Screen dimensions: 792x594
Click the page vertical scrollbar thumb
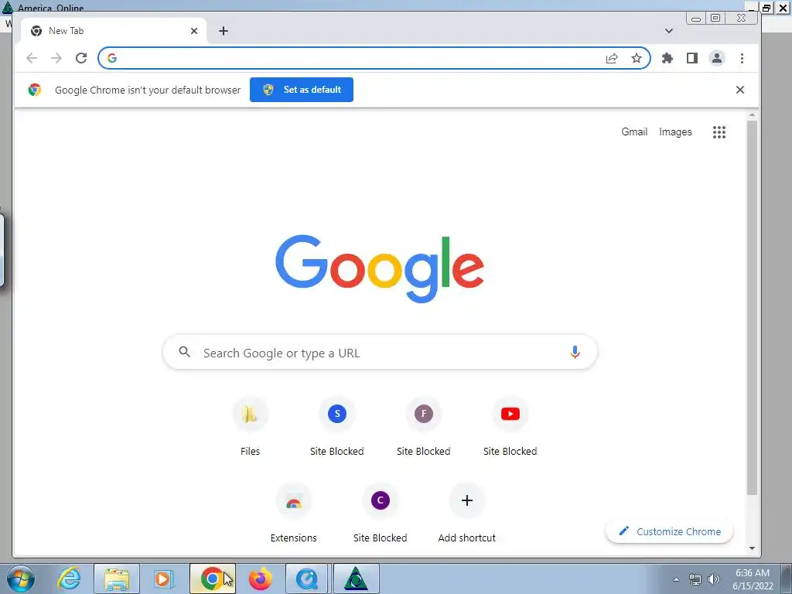[x=752, y=308]
